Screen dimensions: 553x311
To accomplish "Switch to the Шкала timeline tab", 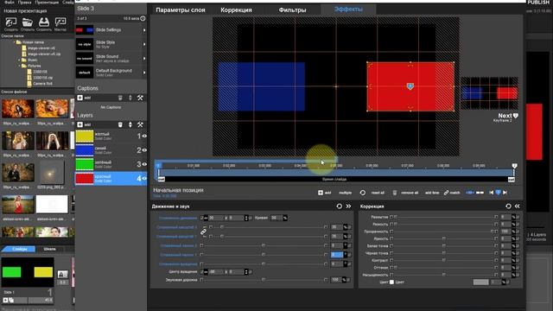I will pos(50,249).
